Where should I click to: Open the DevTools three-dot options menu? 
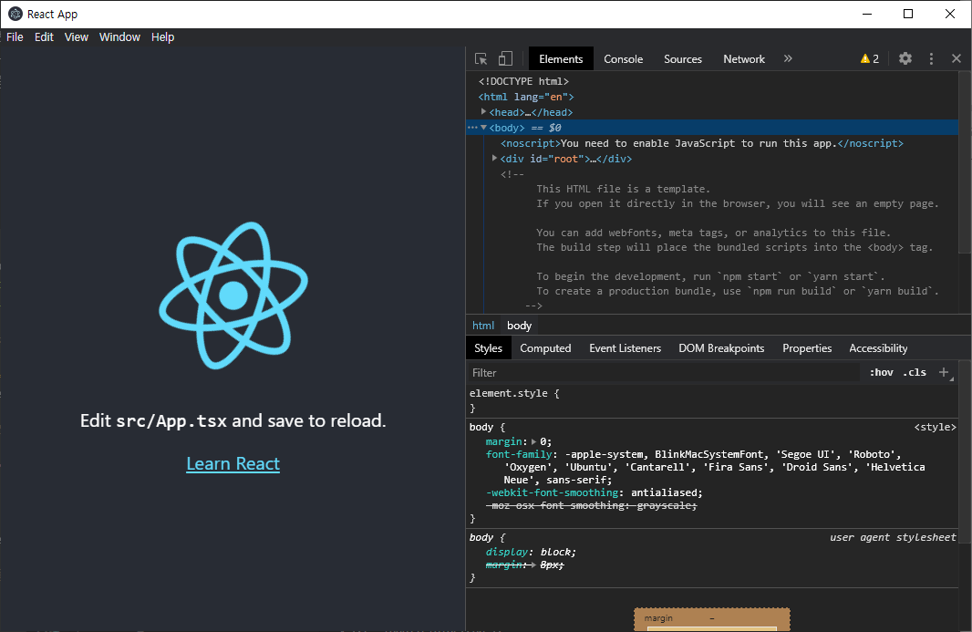931,58
